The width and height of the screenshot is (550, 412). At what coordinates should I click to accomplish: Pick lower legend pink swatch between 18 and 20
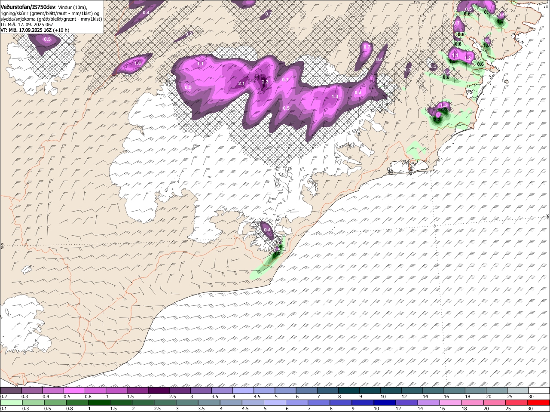(474, 403)
